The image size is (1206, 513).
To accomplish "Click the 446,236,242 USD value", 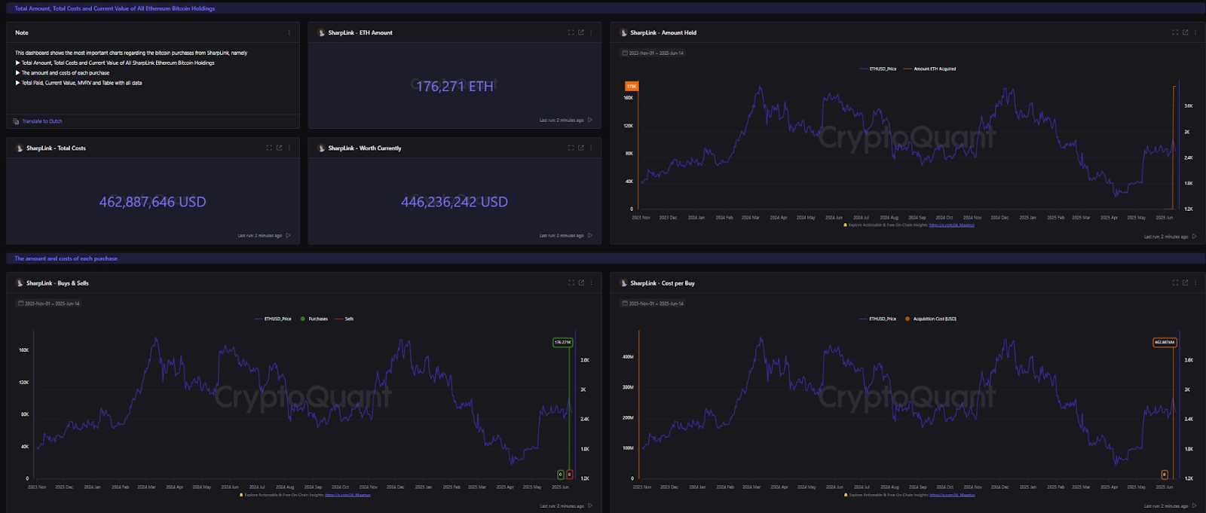I will coord(455,202).
